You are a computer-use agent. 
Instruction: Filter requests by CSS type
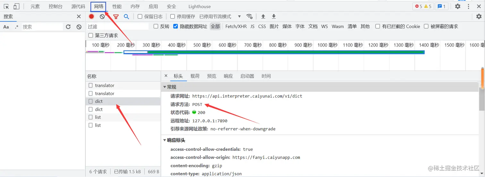pos(262,27)
